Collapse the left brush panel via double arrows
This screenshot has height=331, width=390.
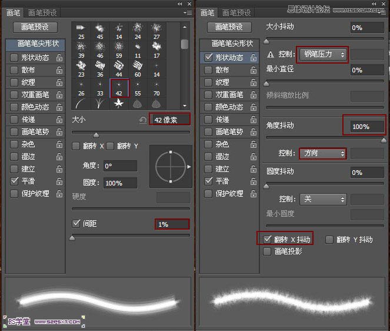point(180,4)
